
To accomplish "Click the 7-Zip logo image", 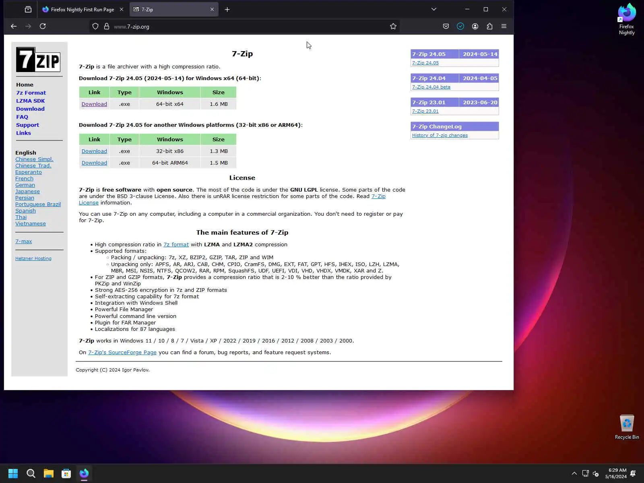I will pos(38,60).
